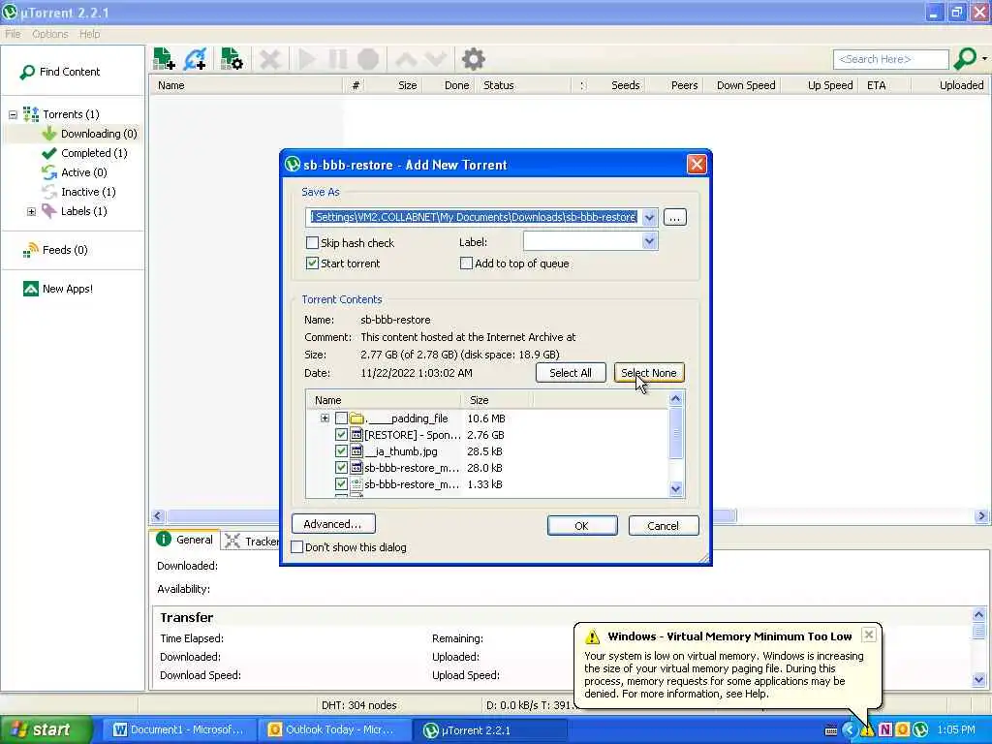The image size is (992, 744).
Task: Click the Stop torrent toolbar icon
Action: click(368, 59)
